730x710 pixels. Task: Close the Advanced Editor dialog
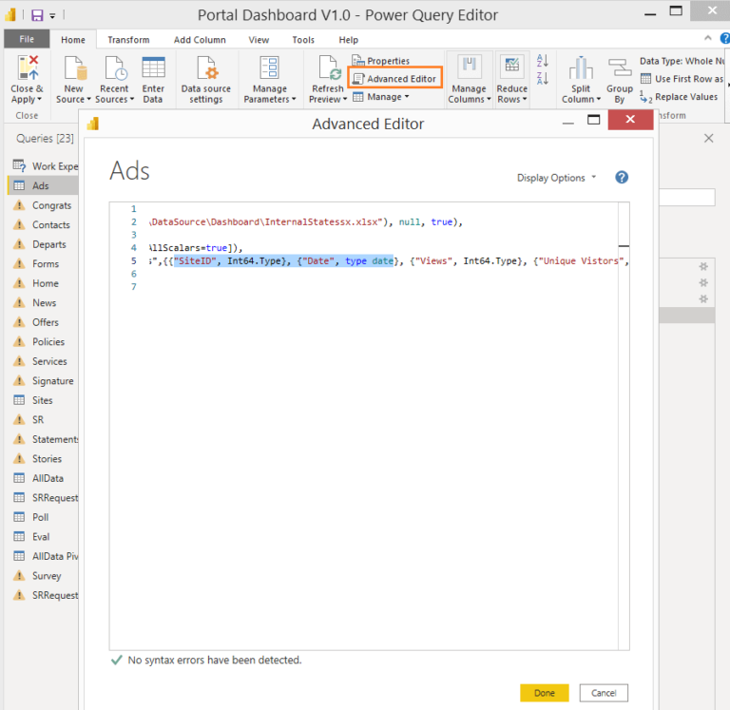[630, 120]
